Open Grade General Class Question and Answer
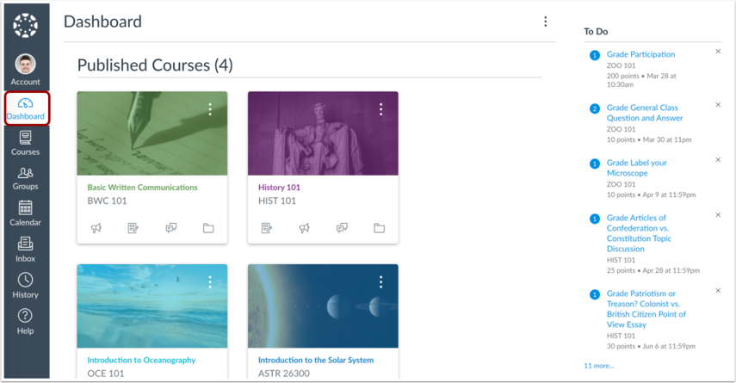The height and width of the screenshot is (383, 736). 645,113
